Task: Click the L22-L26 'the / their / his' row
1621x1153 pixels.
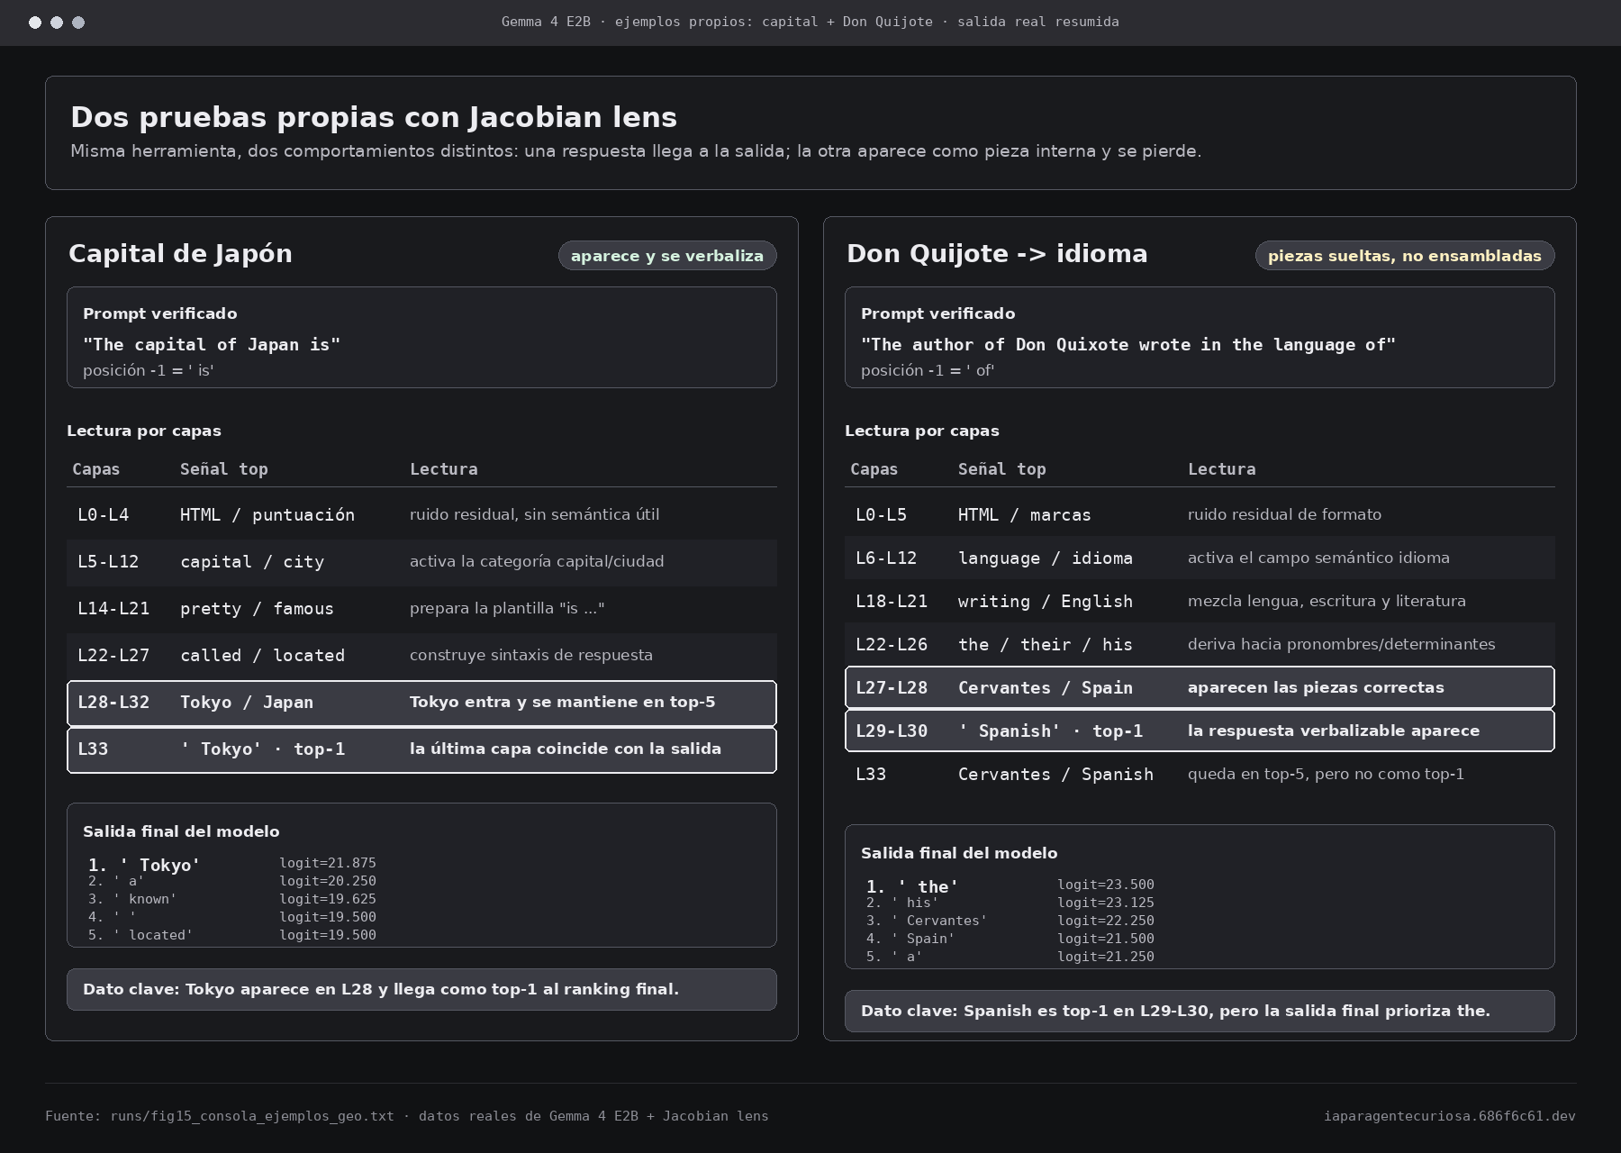Action: (1200, 644)
